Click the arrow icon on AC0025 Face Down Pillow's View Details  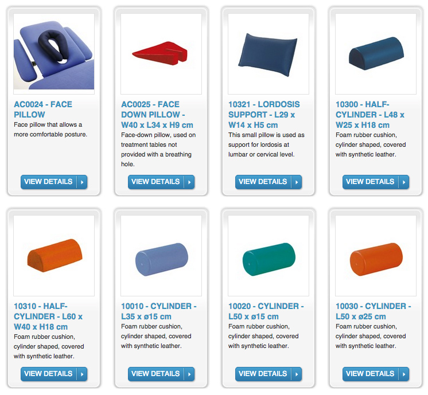pos(189,182)
